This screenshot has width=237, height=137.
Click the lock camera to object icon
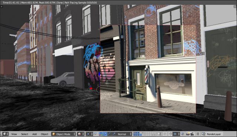(x=160, y=134)
